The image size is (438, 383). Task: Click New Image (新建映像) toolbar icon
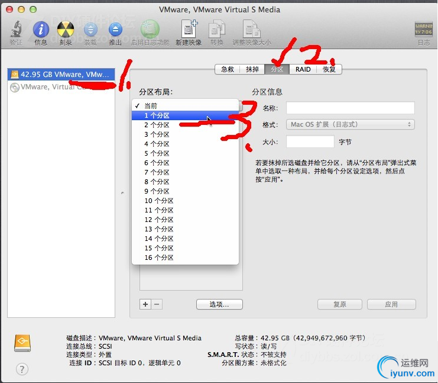tap(189, 29)
